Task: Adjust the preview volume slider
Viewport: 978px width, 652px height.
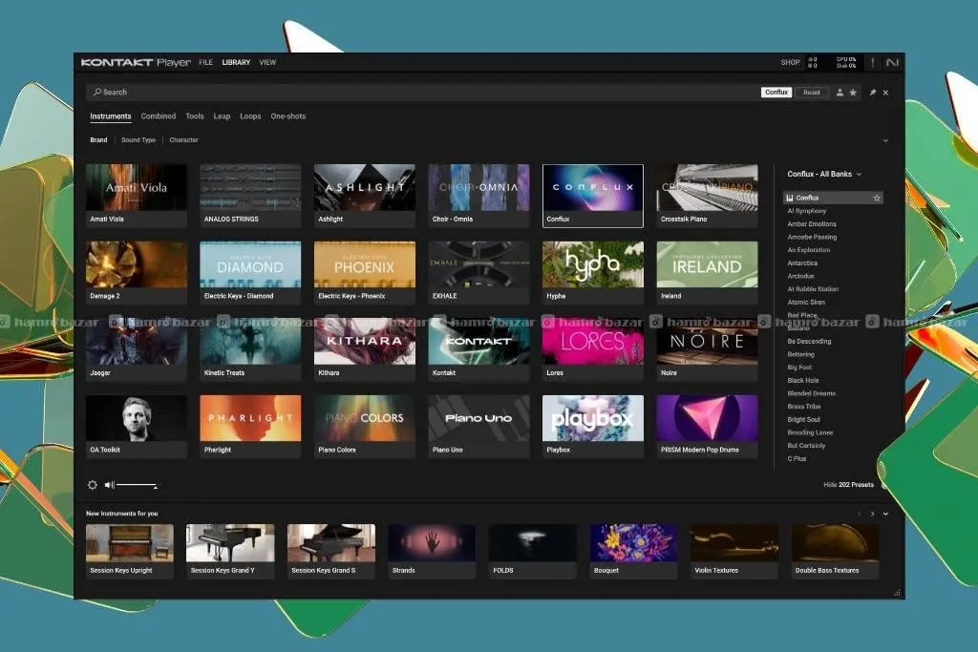Action: coord(138,485)
